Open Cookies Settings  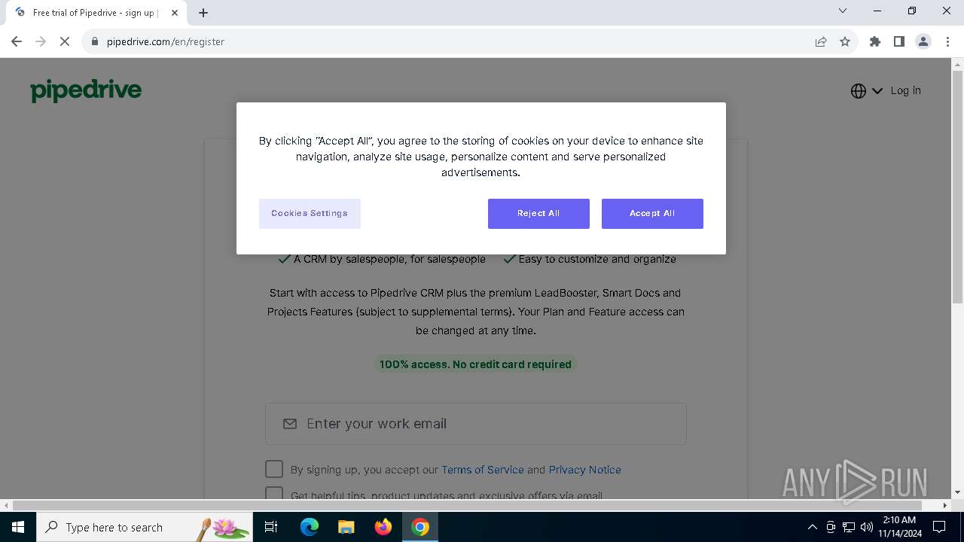tap(310, 214)
